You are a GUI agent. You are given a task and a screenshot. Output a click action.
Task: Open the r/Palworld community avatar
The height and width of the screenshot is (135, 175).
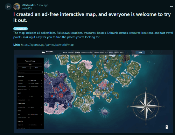[17, 7]
